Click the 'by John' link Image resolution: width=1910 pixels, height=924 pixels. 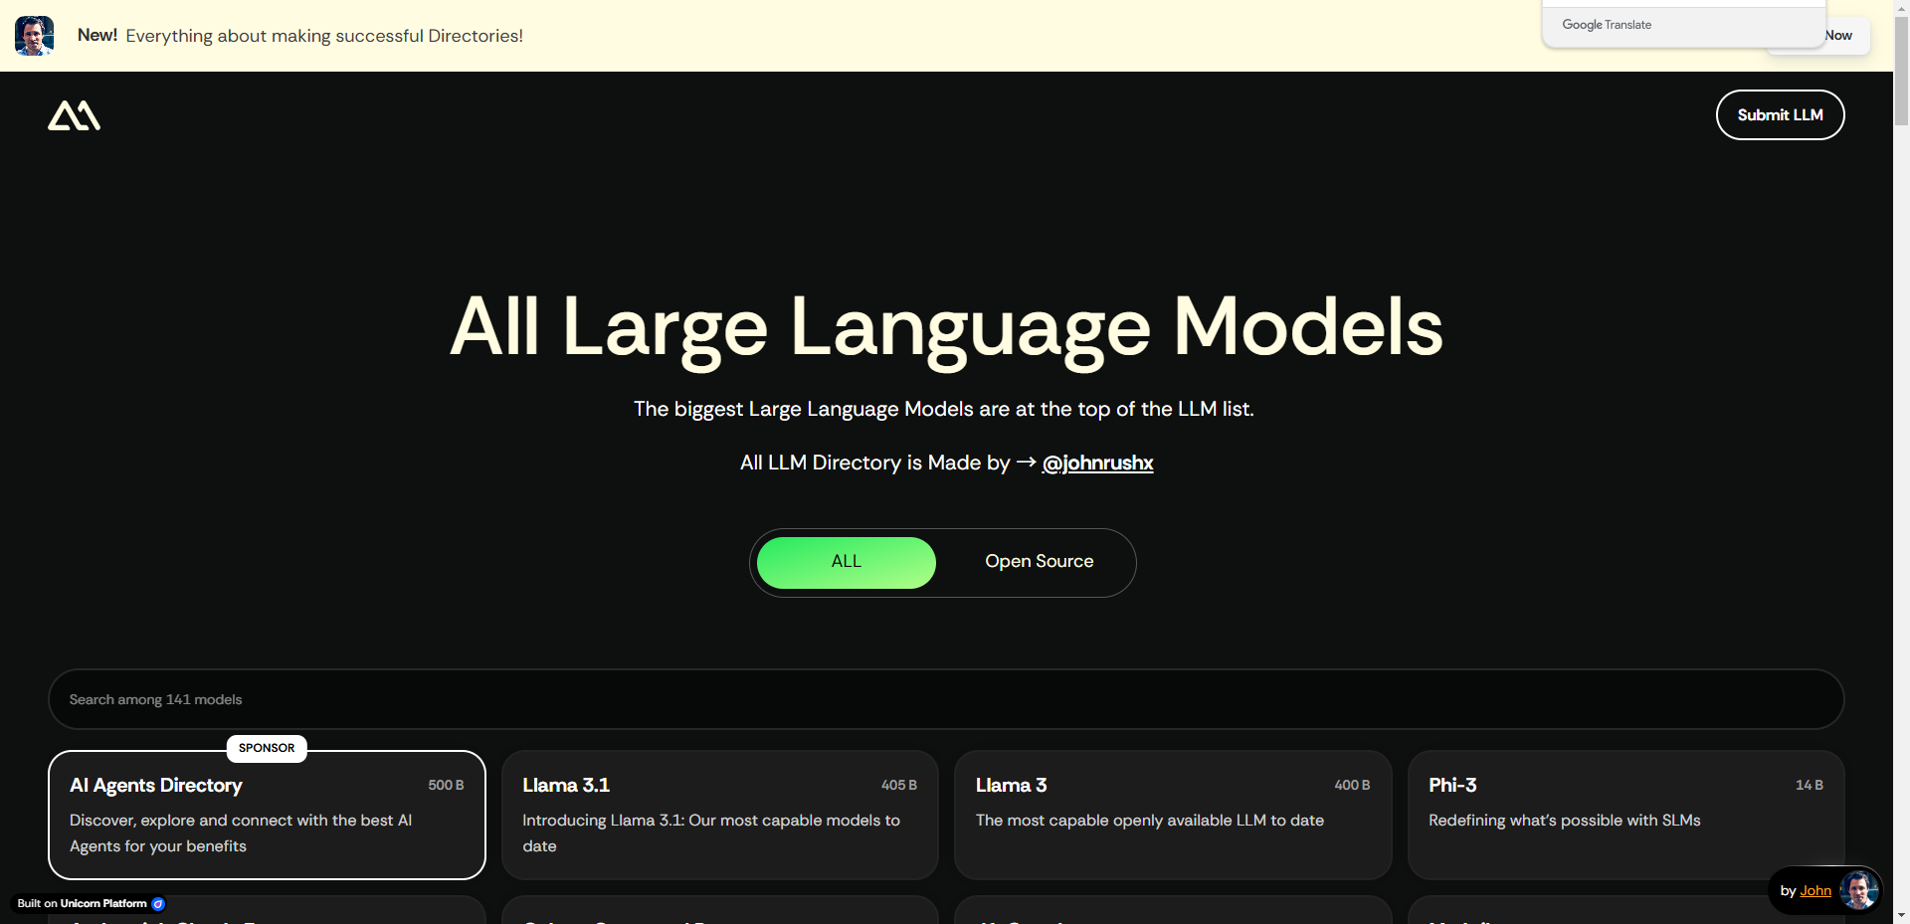click(x=1816, y=890)
